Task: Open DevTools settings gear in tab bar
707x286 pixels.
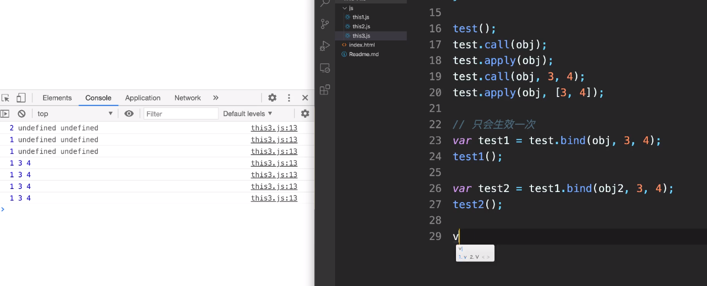Action: click(x=272, y=98)
